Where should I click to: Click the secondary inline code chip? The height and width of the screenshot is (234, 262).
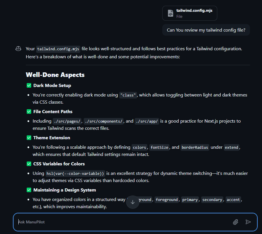(212, 200)
